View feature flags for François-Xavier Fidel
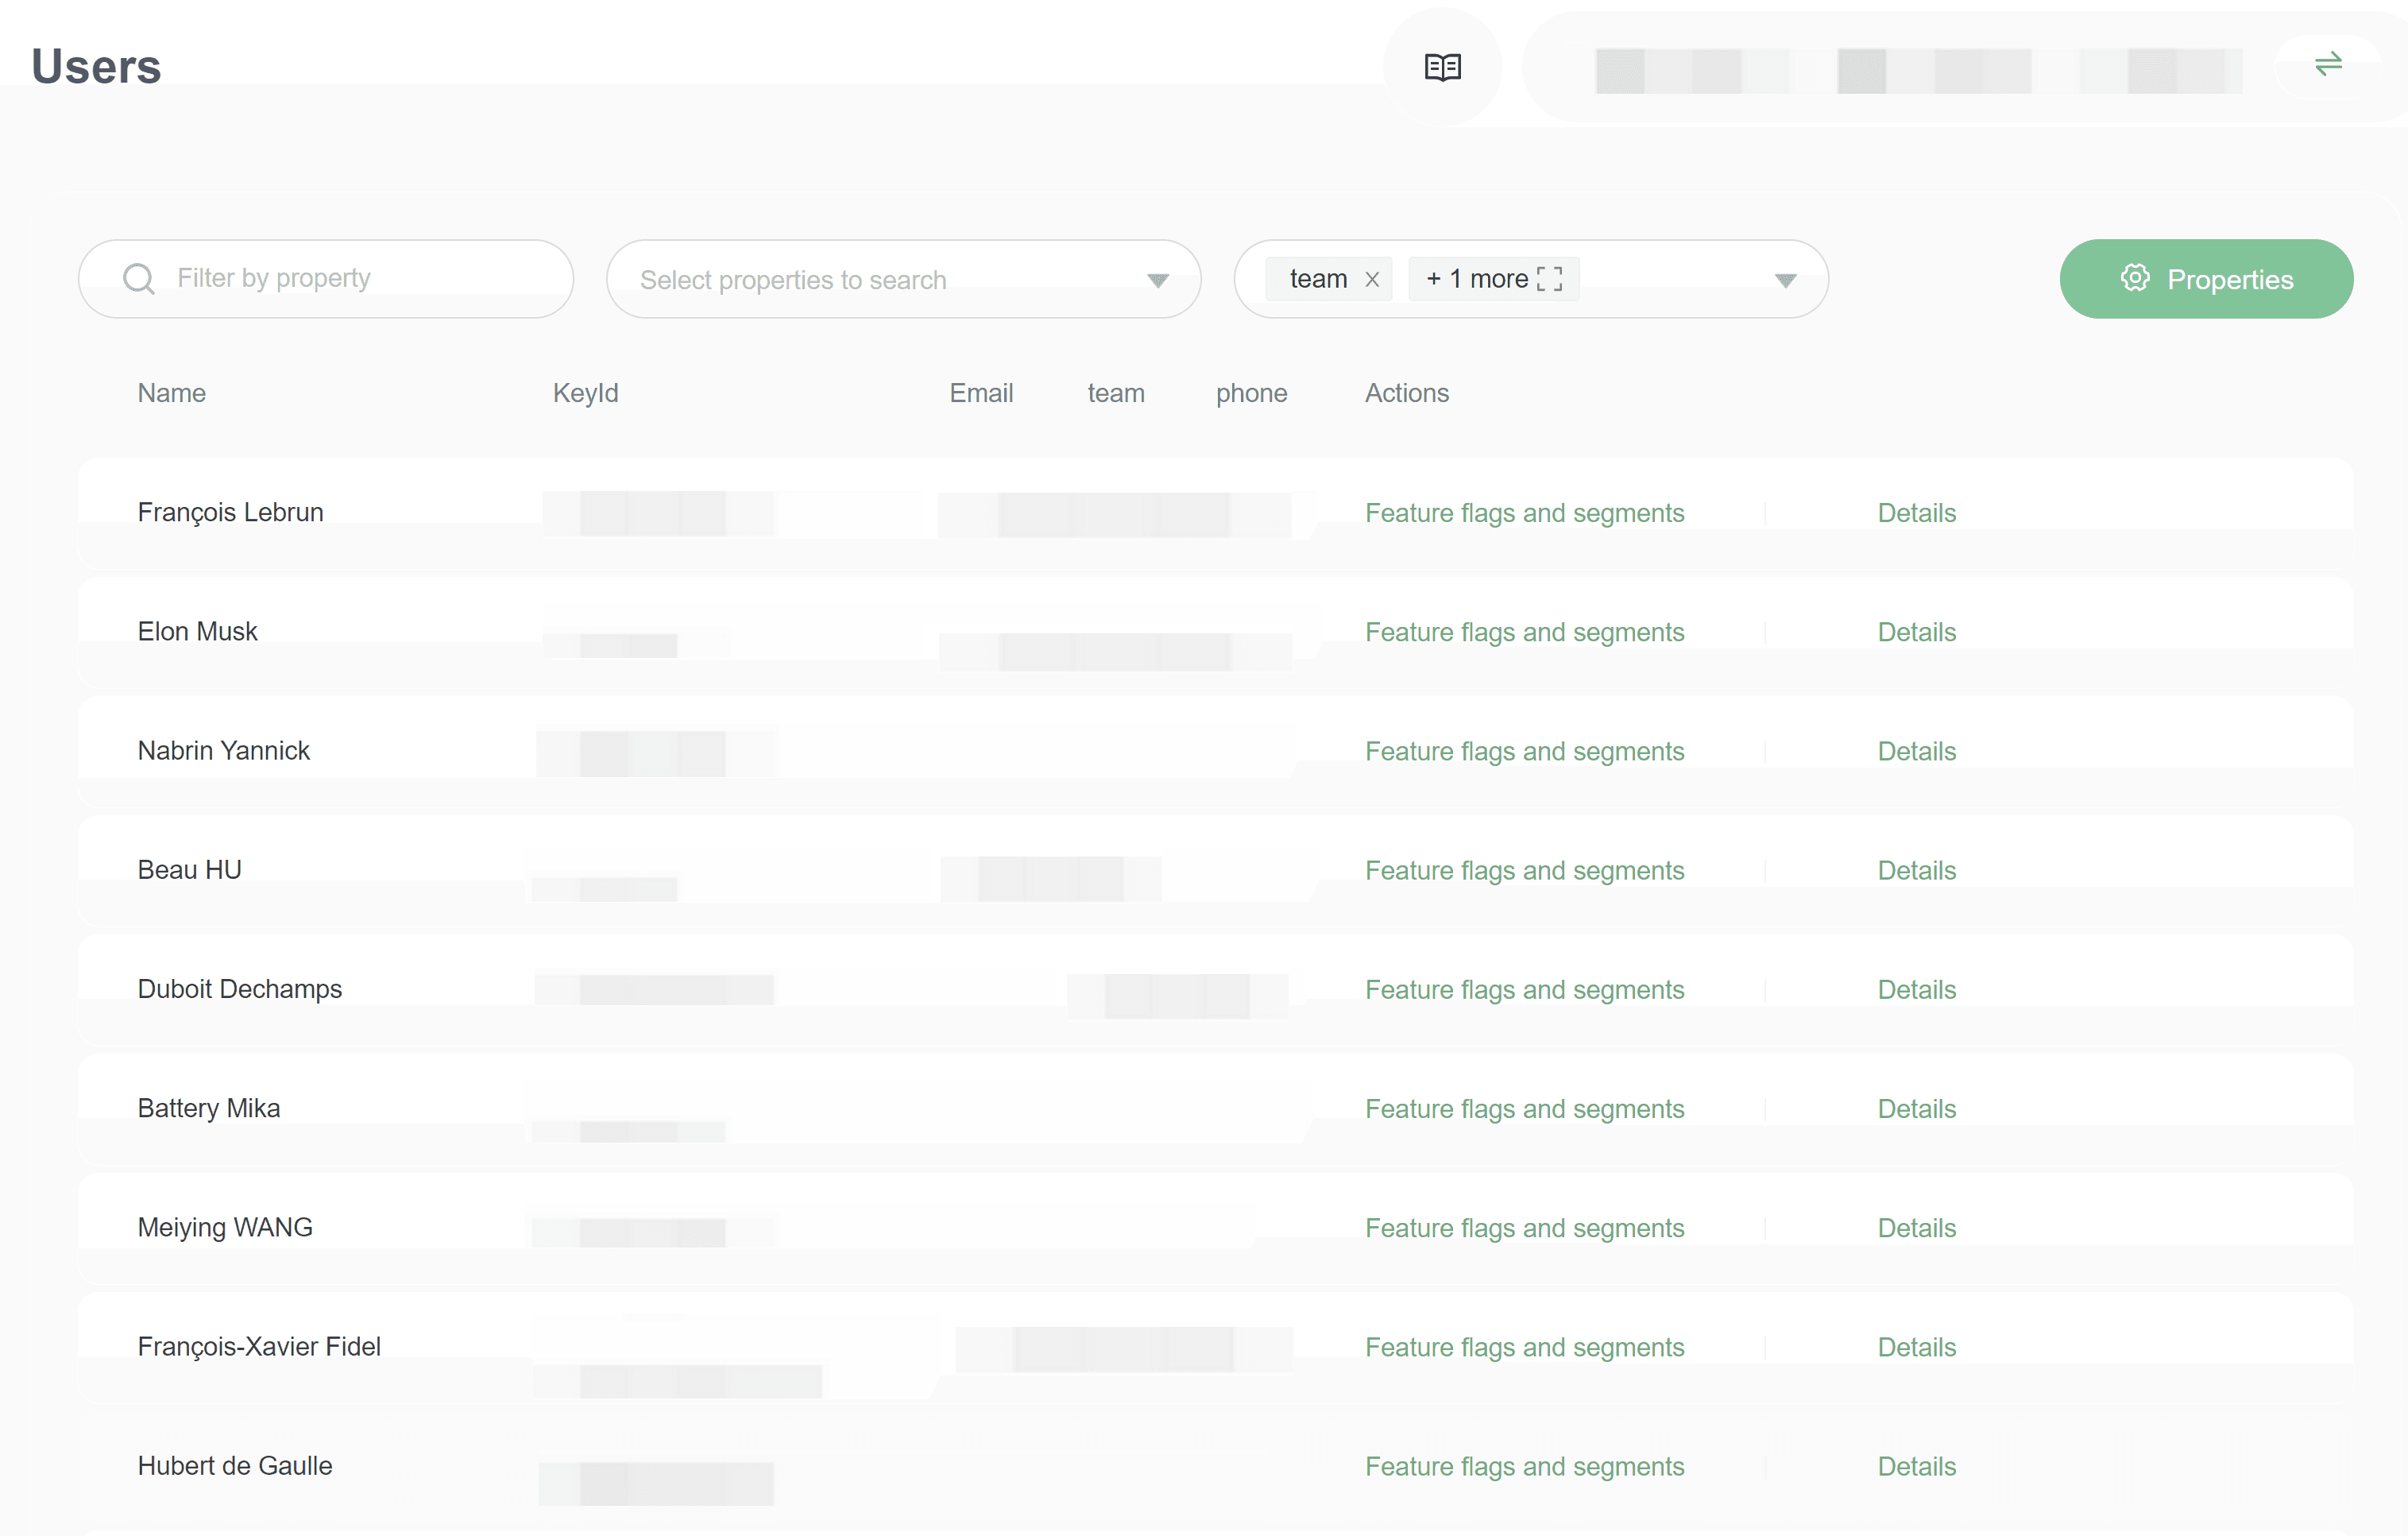 [1524, 1347]
